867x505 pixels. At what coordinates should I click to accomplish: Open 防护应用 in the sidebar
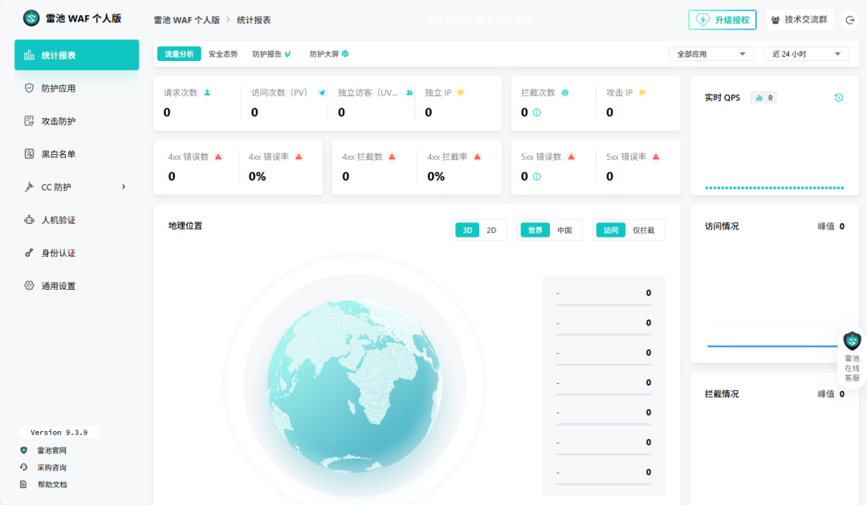(x=76, y=88)
